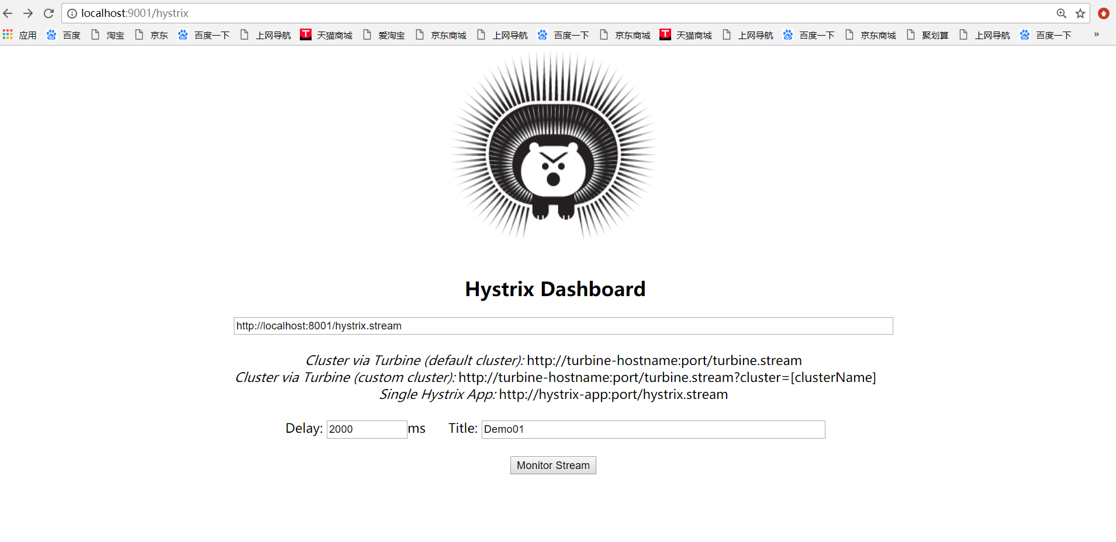Bookmark this page with the star
1116x542 pixels.
tap(1080, 13)
